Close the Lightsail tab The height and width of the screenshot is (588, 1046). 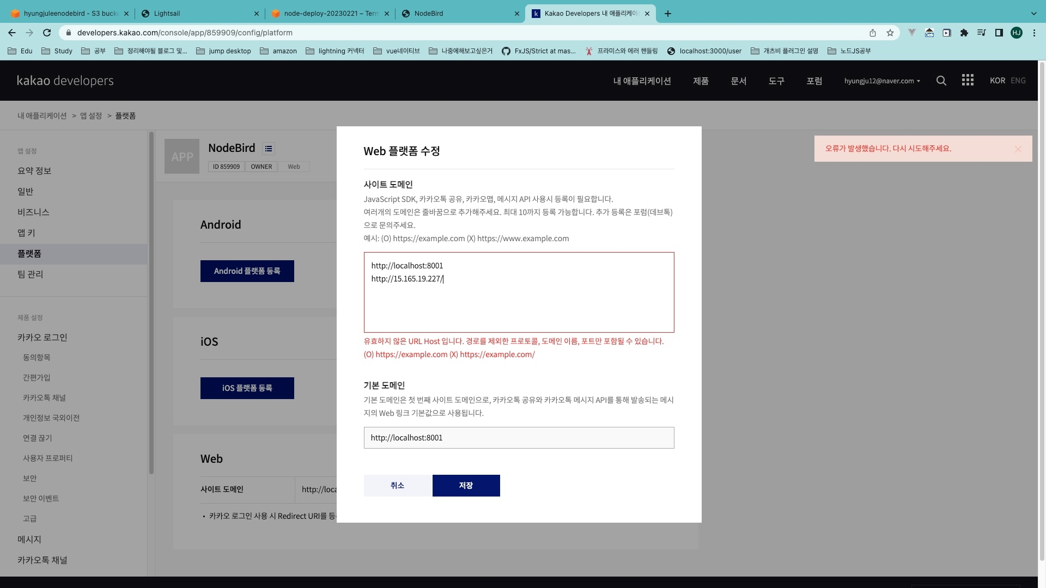coord(257,14)
